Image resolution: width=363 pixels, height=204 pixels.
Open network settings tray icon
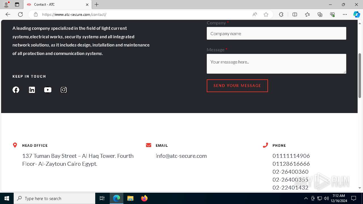(320, 198)
